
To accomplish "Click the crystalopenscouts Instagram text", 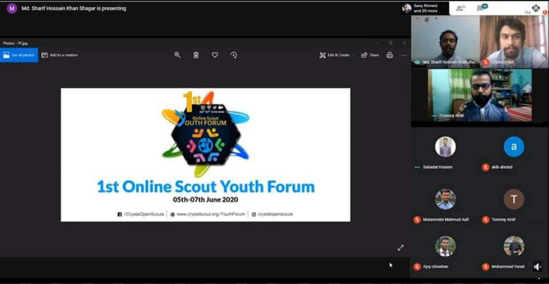I will coord(275,214).
